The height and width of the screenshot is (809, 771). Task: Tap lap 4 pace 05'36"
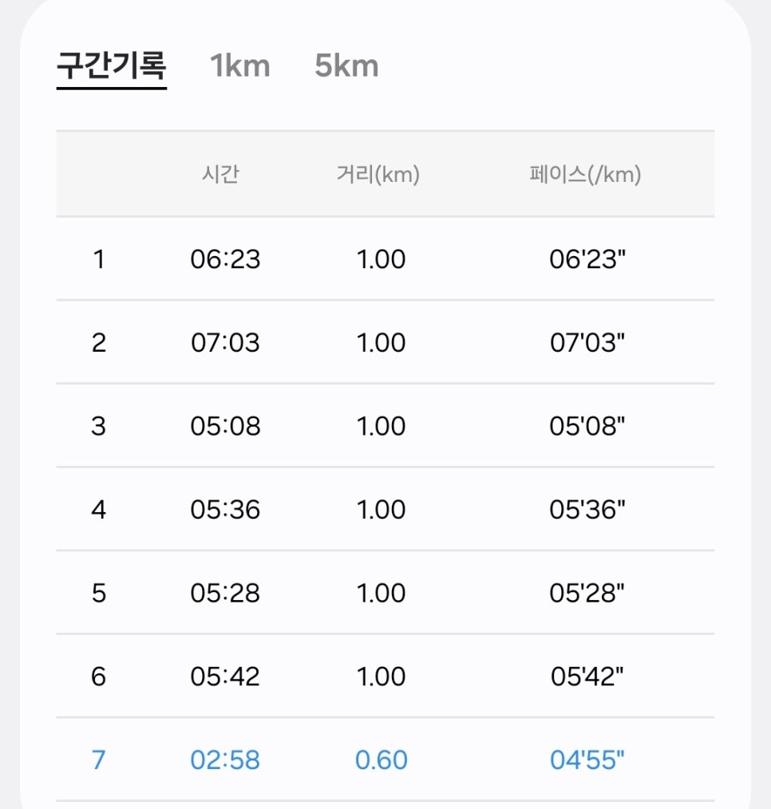coord(587,510)
